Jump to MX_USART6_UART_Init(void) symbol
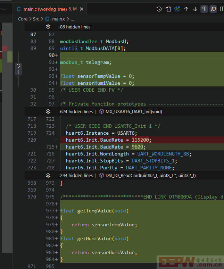Viewport: 224px width, 269px height. point(134,112)
